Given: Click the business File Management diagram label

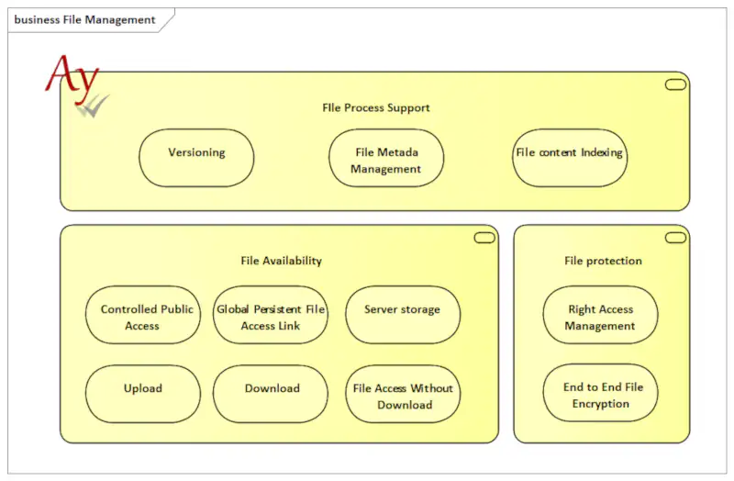Looking at the screenshot, I should pyautogui.click(x=84, y=19).
